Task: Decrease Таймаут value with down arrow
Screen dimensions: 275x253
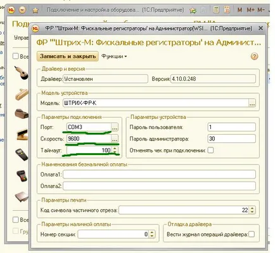Action: (x=115, y=152)
